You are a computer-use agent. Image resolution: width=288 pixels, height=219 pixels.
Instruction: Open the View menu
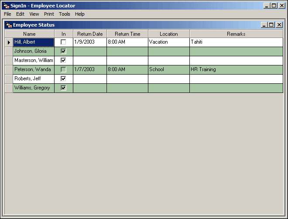[x=34, y=14]
